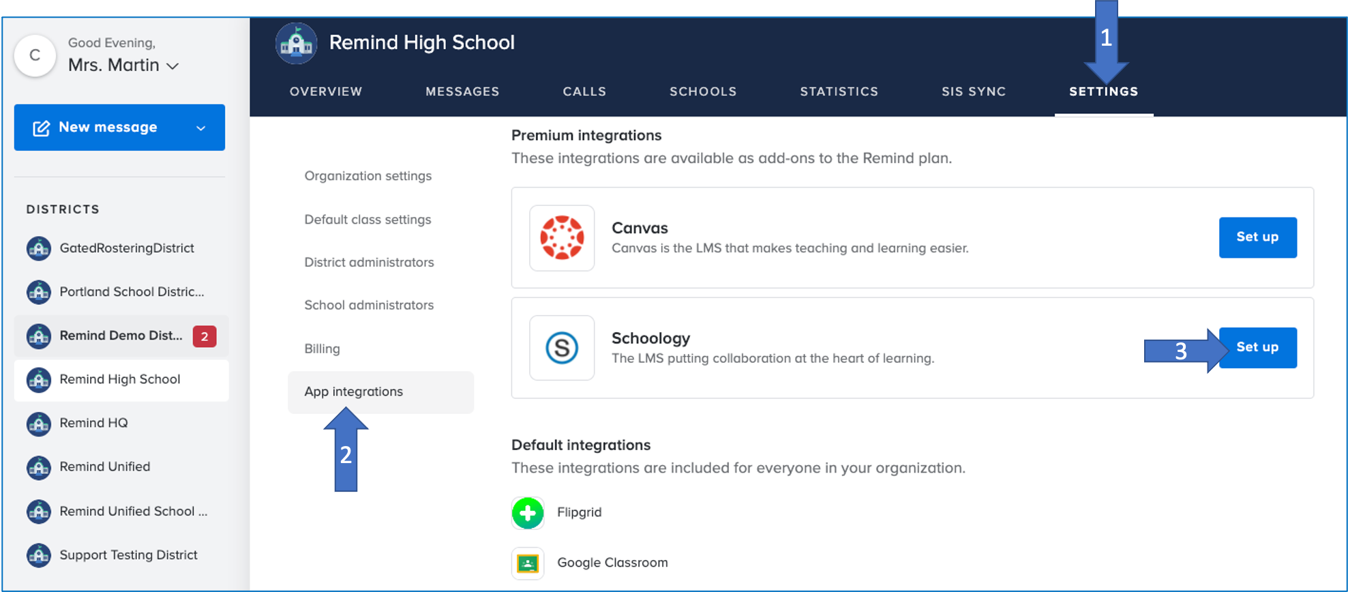
Task: Click the user avatar with letter C
Action: [35, 55]
